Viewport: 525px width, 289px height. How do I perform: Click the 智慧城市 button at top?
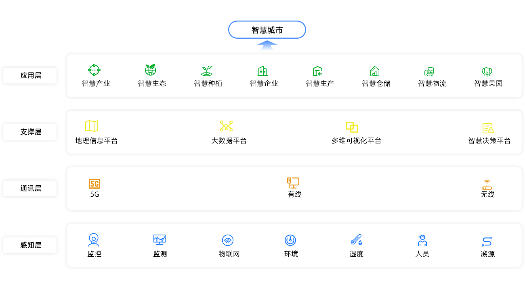(267, 29)
